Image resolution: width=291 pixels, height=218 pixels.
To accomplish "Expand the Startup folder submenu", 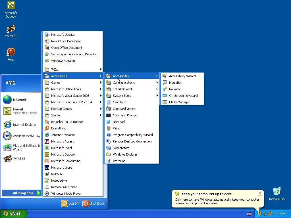I will click(x=73, y=115).
